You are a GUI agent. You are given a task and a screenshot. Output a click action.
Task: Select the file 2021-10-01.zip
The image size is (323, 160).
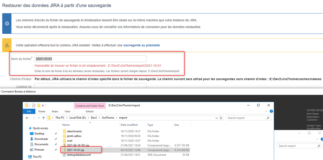tap(75, 150)
